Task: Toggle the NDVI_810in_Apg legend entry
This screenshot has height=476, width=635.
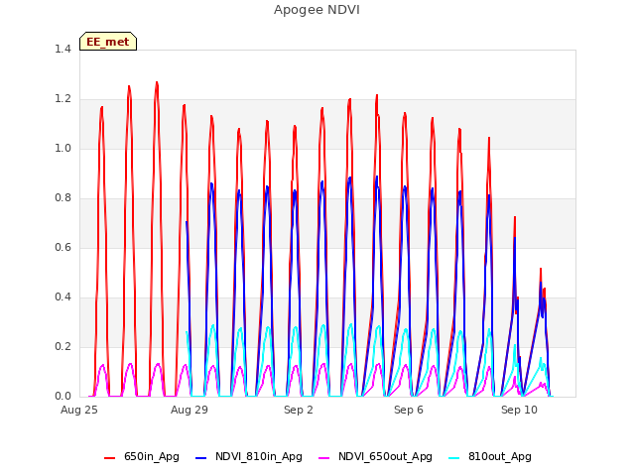Action: (249, 457)
